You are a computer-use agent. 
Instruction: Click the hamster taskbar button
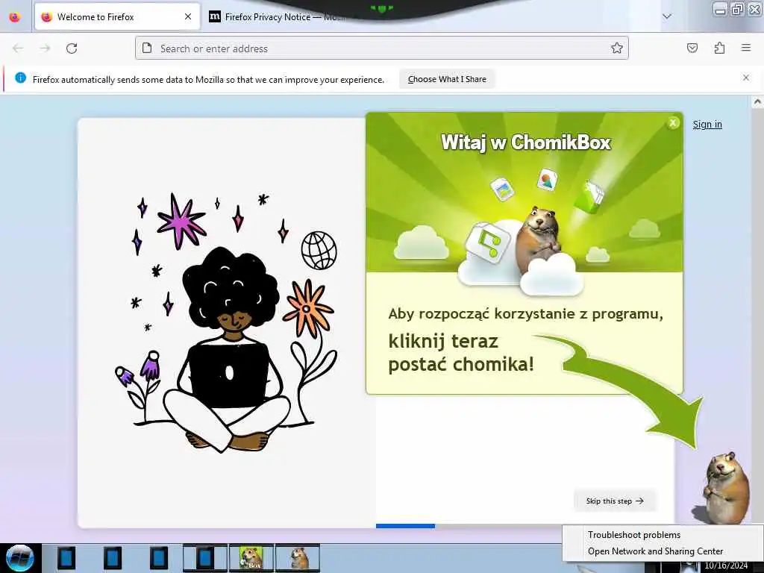click(298, 558)
